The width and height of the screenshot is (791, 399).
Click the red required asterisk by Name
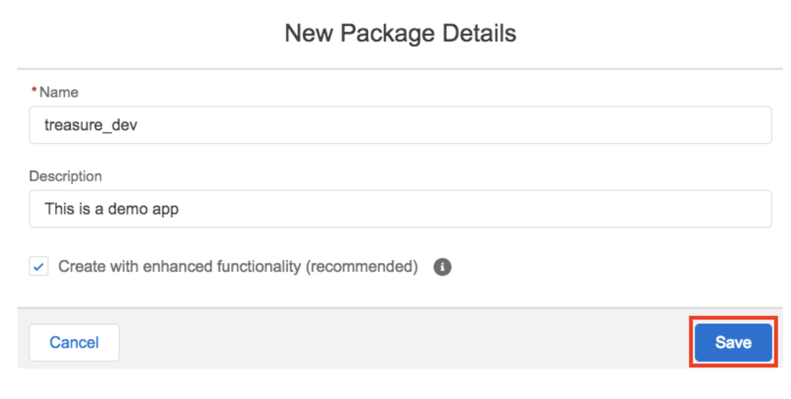[x=34, y=91]
